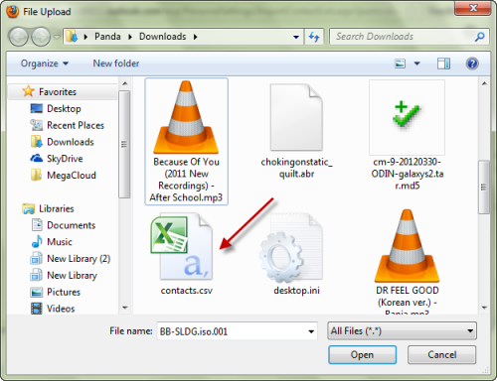Click the search magnifier icon
Screen dimensions: 497x381
[480, 37]
